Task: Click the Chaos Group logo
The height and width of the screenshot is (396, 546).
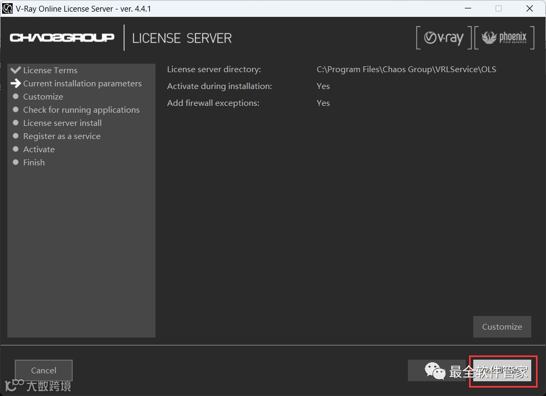Action: pyautogui.click(x=62, y=37)
